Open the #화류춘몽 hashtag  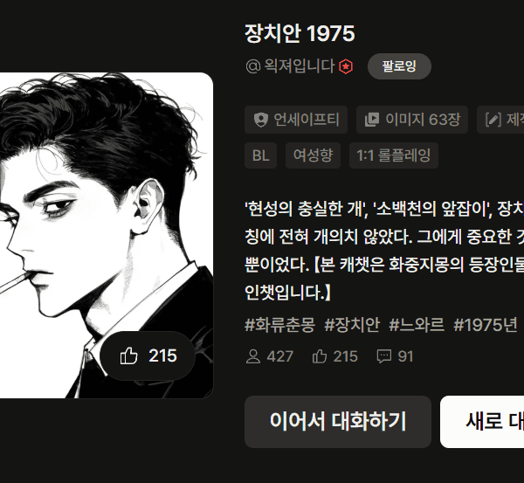tap(280, 325)
